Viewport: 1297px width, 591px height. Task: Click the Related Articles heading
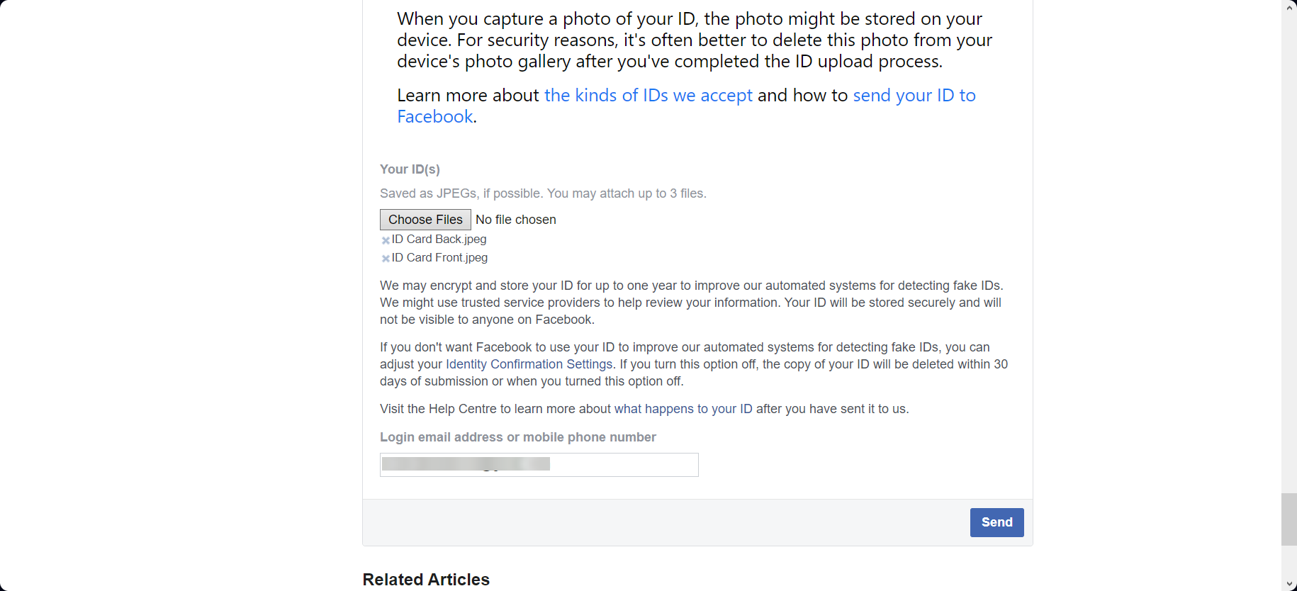point(425,579)
